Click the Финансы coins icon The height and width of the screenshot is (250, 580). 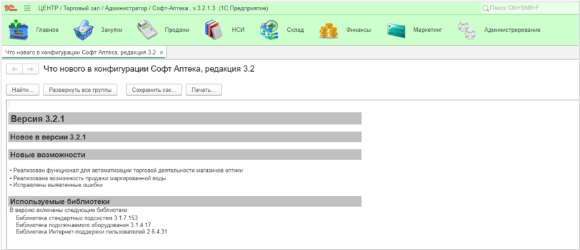pos(329,30)
